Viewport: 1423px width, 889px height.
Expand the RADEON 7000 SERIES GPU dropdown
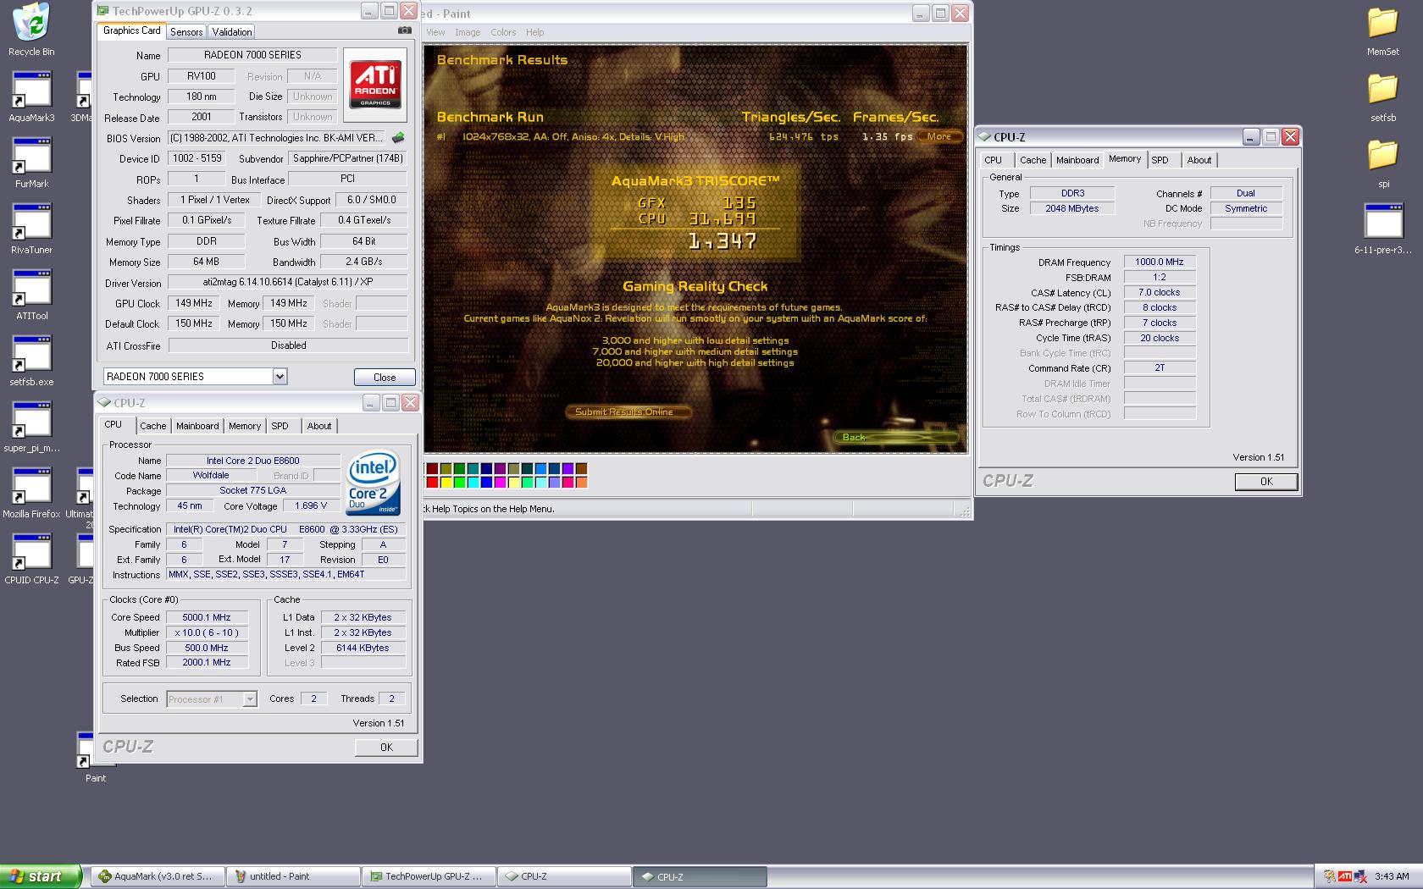(x=280, y=377)
